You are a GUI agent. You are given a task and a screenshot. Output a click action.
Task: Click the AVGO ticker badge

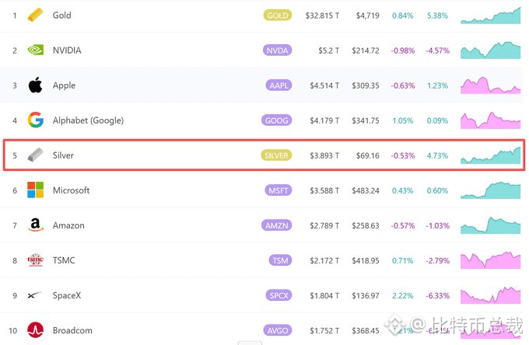(x=278, y=330)
